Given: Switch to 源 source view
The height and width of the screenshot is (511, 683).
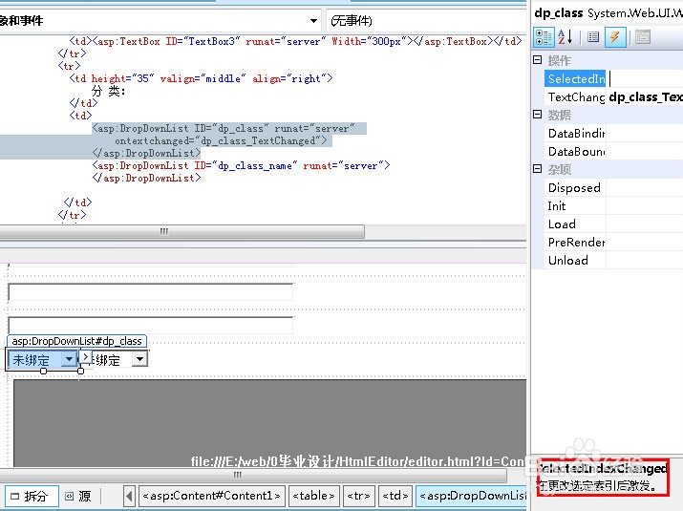Looking at the screenshot, I should (78, 496).
